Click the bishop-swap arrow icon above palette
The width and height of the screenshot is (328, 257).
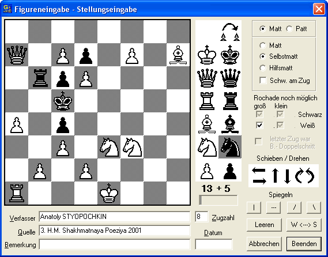[230, 32]
